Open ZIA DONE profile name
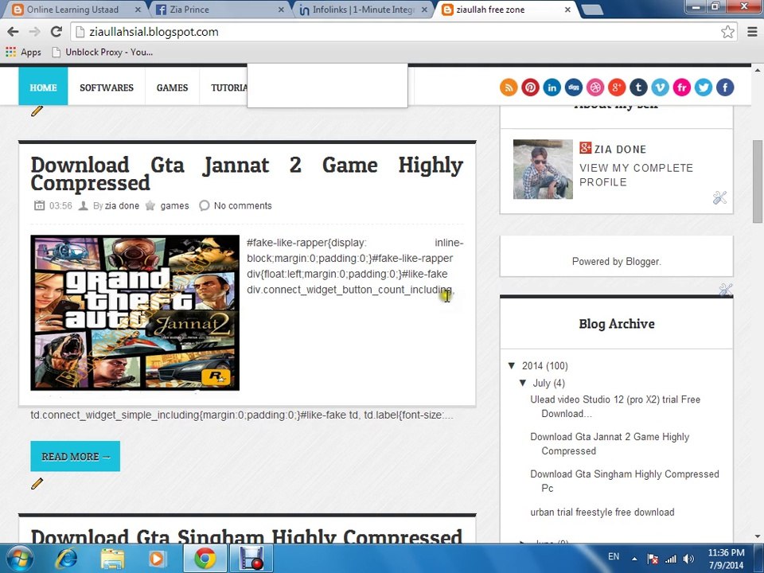 click(620, 149)
